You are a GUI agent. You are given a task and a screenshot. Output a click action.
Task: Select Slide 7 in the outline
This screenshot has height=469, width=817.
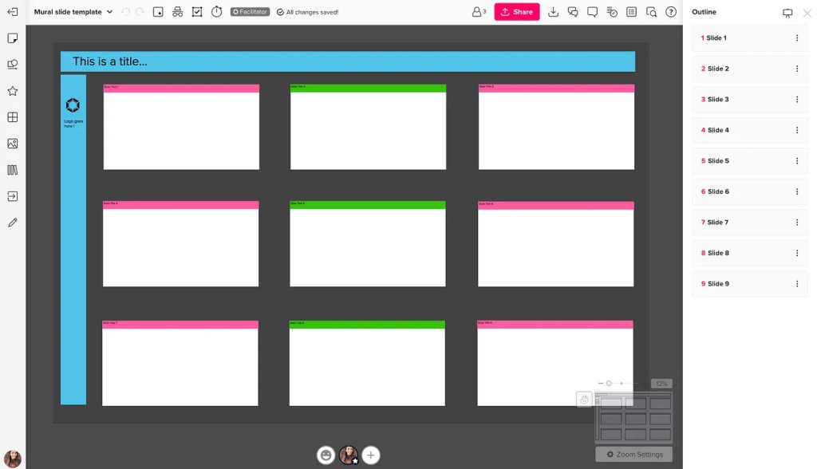(718, 223)
